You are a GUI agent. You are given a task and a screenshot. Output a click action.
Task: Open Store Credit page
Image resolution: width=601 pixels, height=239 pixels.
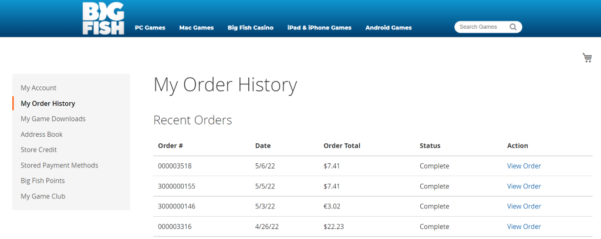tap(39, 150)
